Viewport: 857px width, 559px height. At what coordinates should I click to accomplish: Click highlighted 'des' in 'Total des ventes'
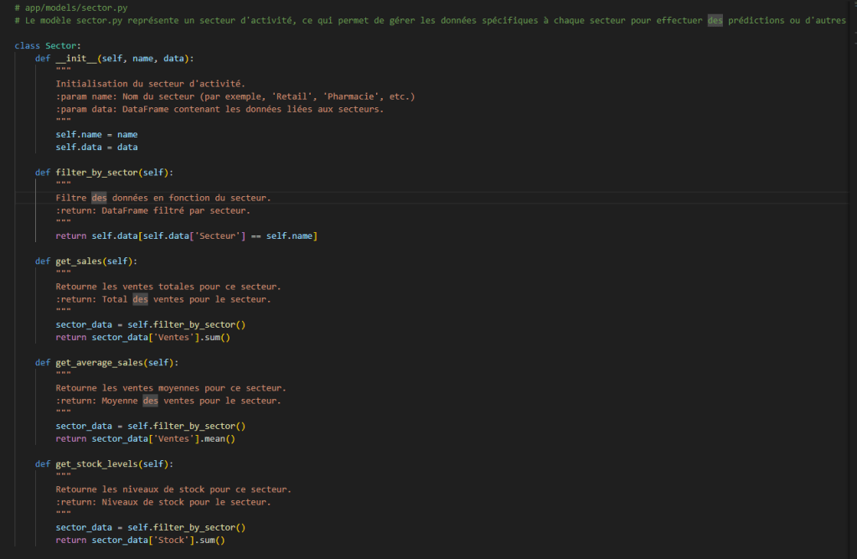click(x=140, y=299)
